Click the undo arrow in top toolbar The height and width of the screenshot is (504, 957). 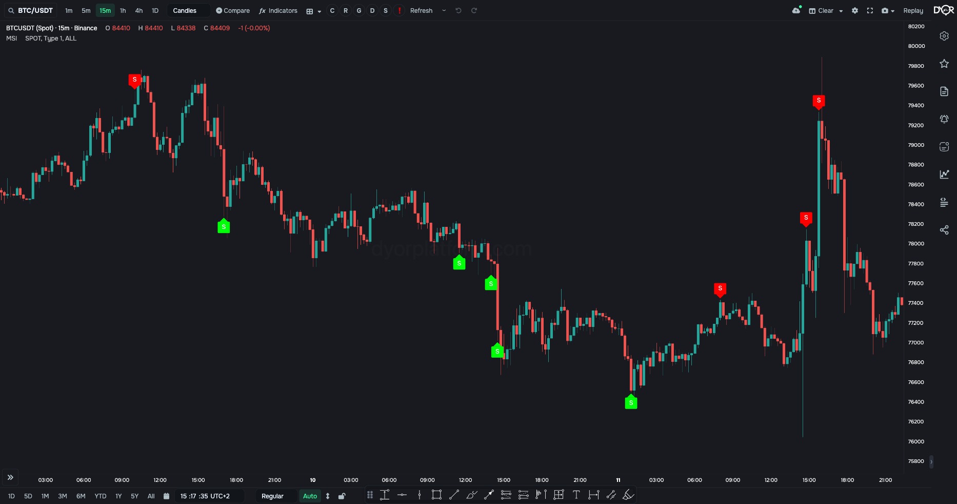[x=458, y=10]
